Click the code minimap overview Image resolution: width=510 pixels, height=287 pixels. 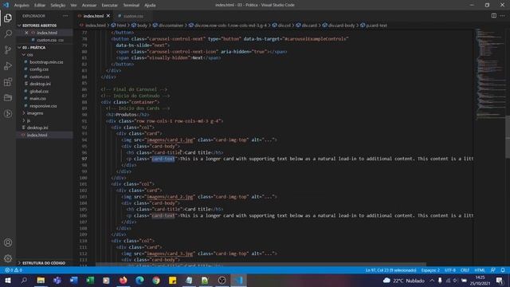click(x=490, y=73)
